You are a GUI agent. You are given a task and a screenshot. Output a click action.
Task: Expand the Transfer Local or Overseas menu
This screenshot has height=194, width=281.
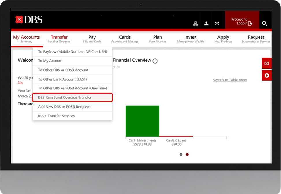click(x=59, y=39)
